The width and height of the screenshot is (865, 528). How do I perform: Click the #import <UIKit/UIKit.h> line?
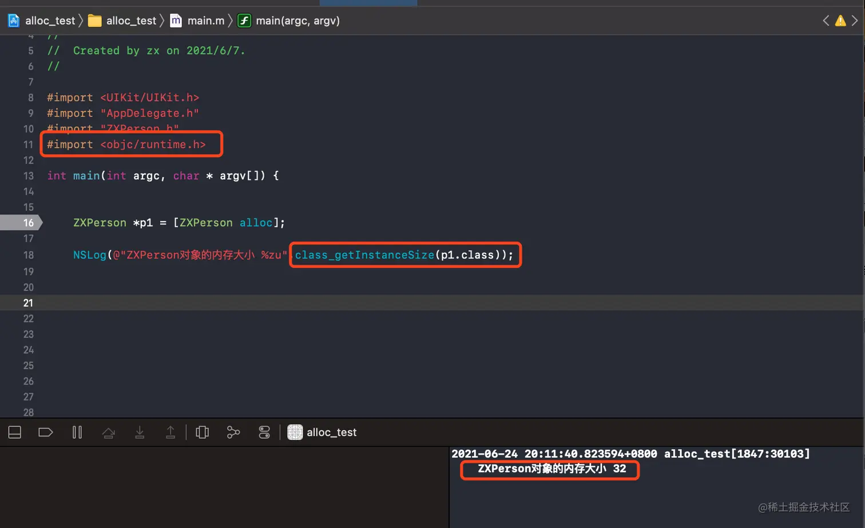coord(123,98)
